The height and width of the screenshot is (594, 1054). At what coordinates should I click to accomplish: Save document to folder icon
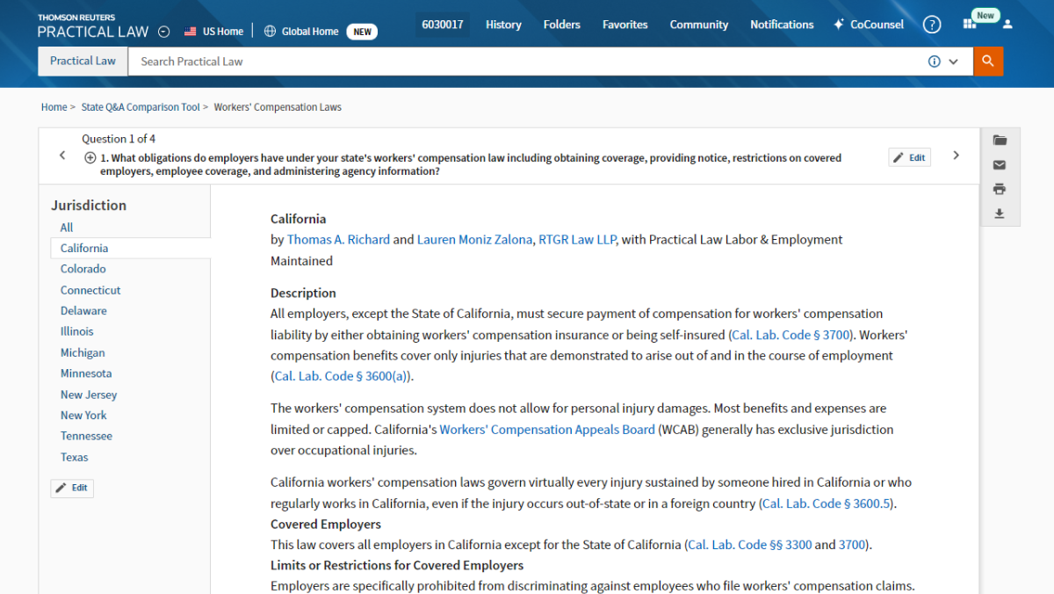tap(1000, 141)
